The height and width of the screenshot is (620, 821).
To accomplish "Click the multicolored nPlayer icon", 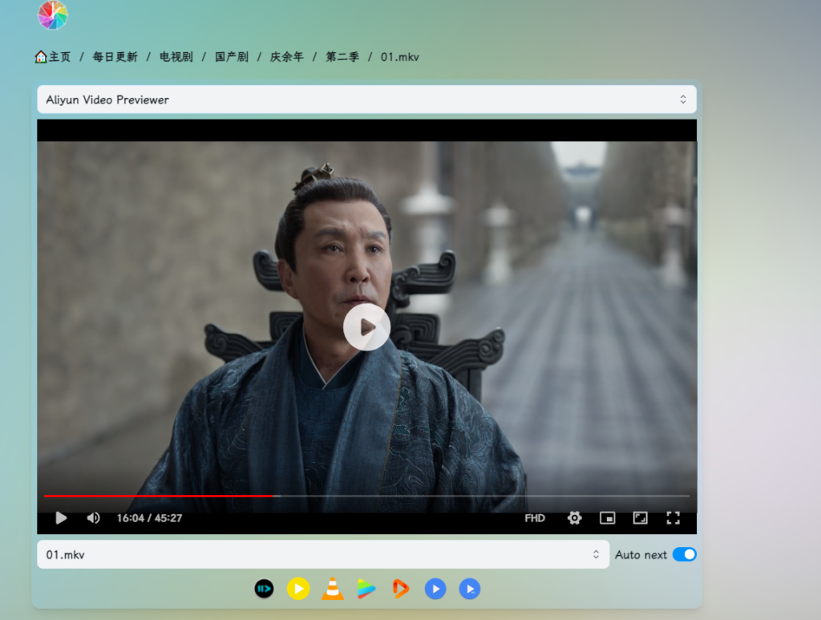I will tap(366, 590).
